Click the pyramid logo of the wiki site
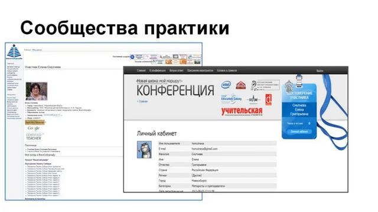 tap(14, 51)
